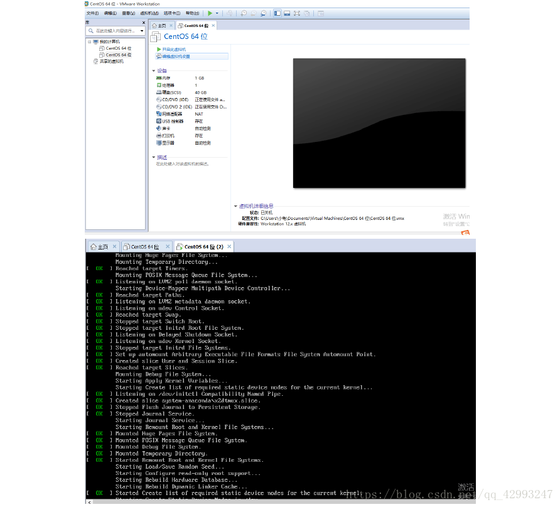Click the library search input field
Image resolution: width=560 pixels, height=507 pixels.
[x=116, y=31]
